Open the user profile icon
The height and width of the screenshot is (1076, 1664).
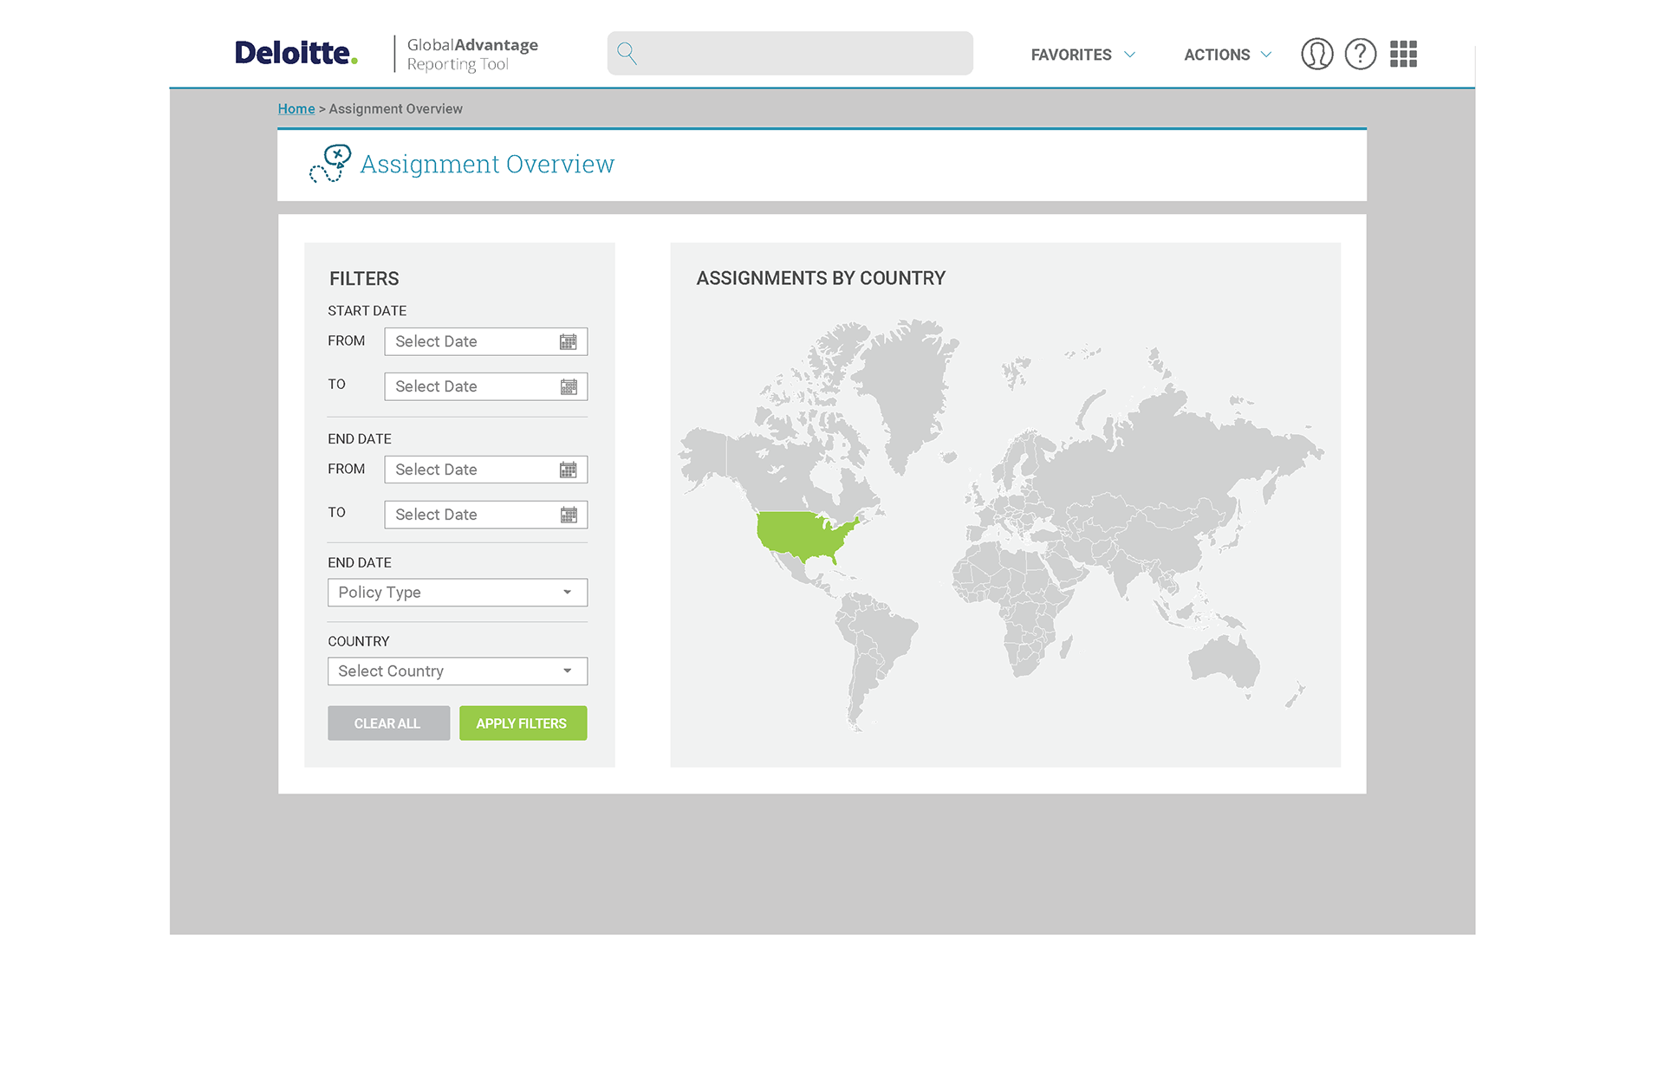(x=1316, y=54)
